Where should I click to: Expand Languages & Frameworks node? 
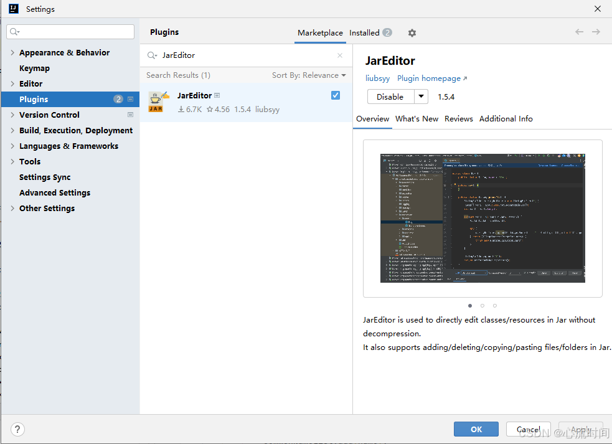[x=12, y=146]
